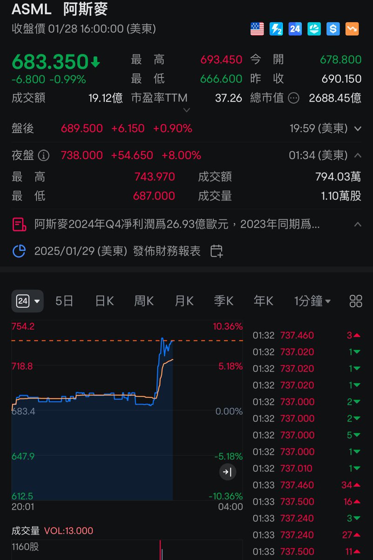Tap the orange downward chart badge icon
The image size is (373, 560).
(x=352, y=29)
